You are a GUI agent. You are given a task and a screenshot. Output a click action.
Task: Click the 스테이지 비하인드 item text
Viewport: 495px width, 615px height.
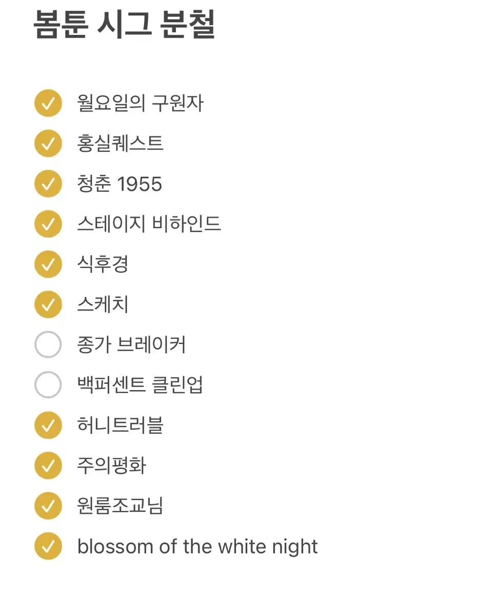tap(149, 224)
